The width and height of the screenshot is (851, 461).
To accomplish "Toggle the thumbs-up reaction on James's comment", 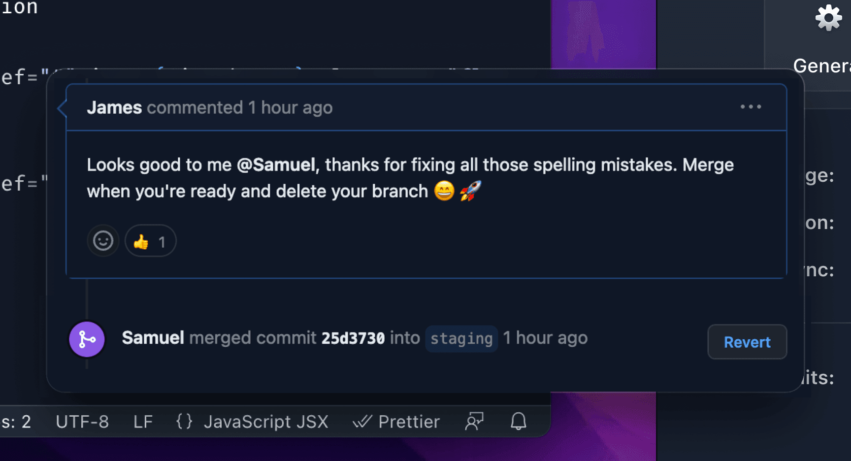I will [150, 241].
